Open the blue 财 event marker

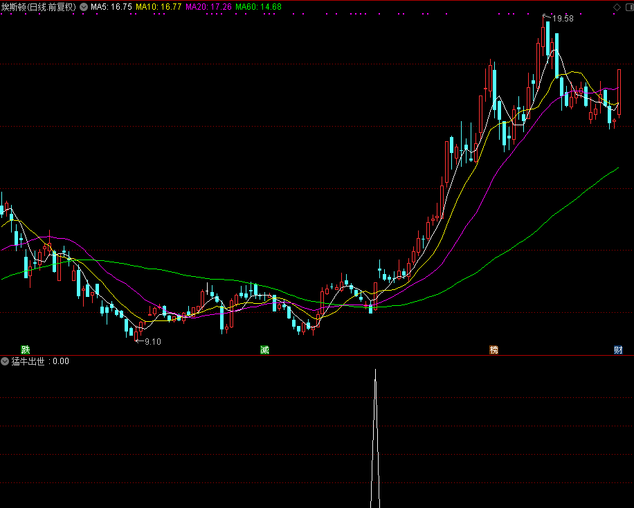tap(618, 350)
